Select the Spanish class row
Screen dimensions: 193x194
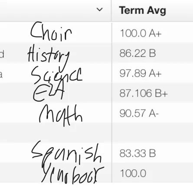(96, 153)
